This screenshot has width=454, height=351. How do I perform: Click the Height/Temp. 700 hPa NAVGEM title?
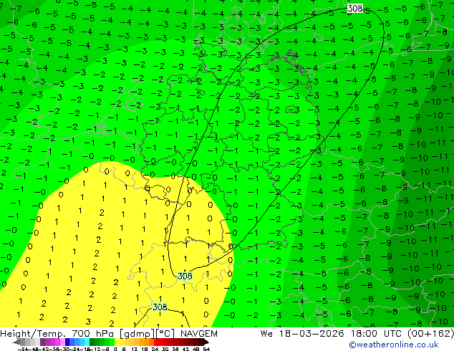(x=109, y=334)
